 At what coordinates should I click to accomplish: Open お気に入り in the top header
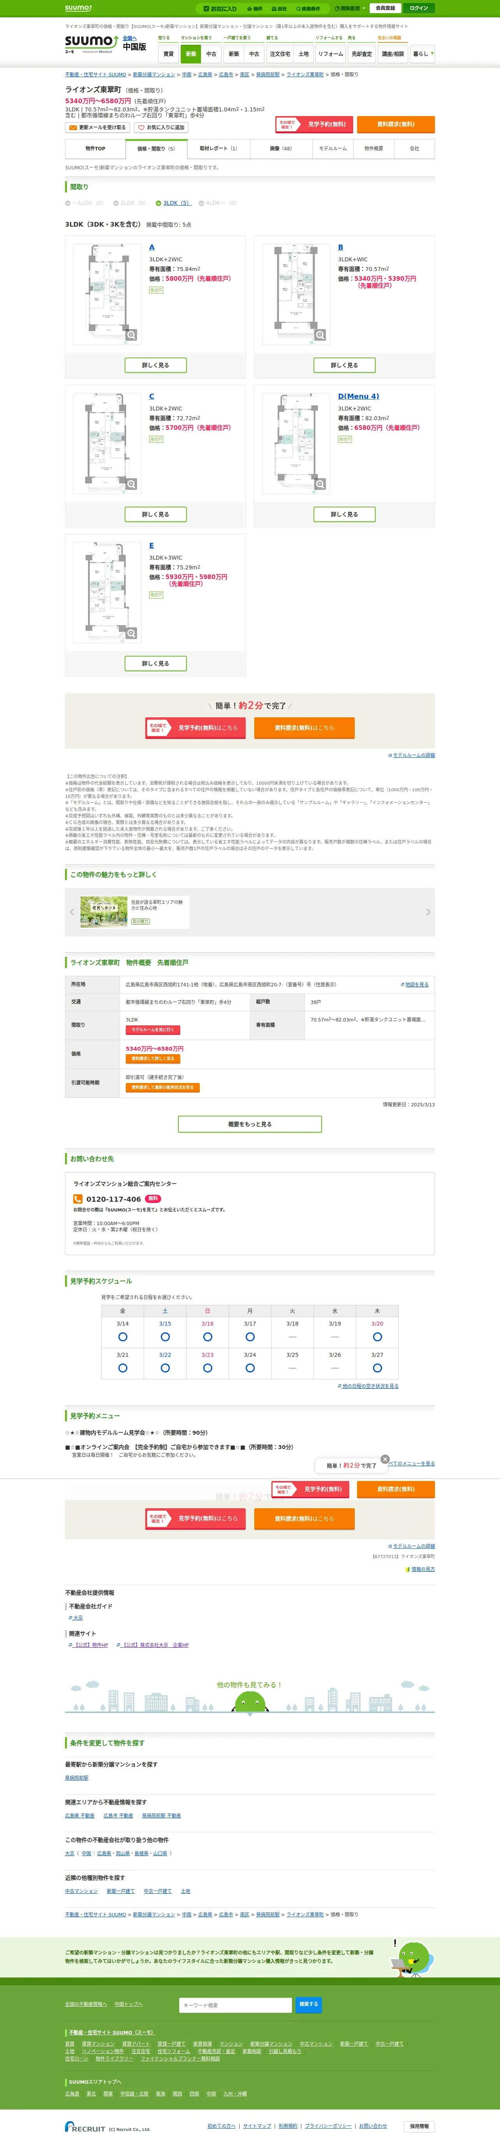pyautogui.click(x=220, y=8)
